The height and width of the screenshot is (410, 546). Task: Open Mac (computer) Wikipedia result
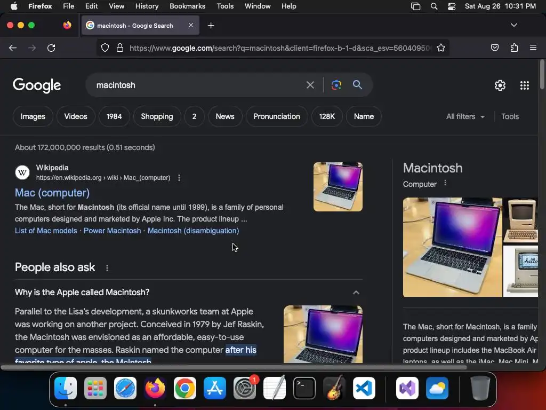pyautogui.click(x=52, y=193)
